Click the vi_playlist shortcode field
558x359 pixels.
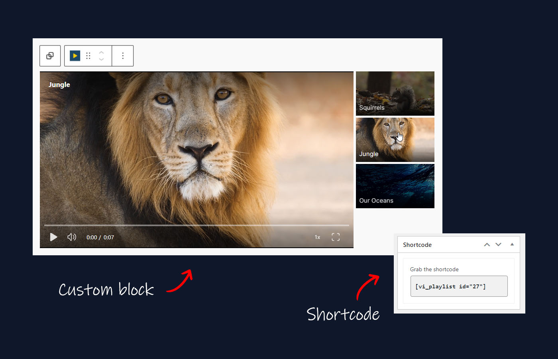459,286
